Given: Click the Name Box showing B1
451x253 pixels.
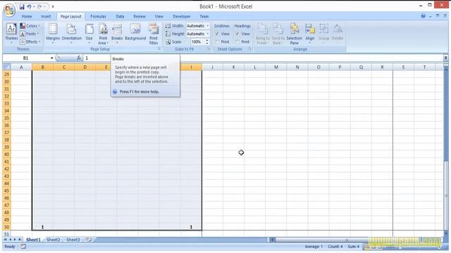Looking at the screenshot, I should click(x=27, y=58).
